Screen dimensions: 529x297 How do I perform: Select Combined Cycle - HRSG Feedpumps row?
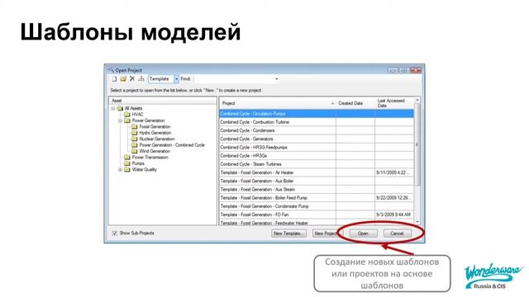pos(317,148)
